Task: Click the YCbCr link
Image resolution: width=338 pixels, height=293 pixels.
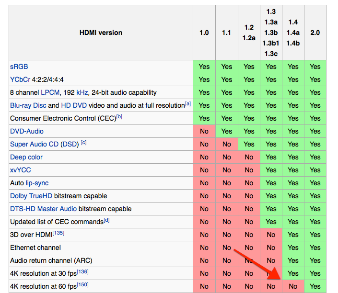Action: (x=21, y=79)
